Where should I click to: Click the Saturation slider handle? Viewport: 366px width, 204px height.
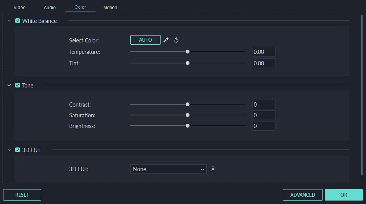click(188, 115)
